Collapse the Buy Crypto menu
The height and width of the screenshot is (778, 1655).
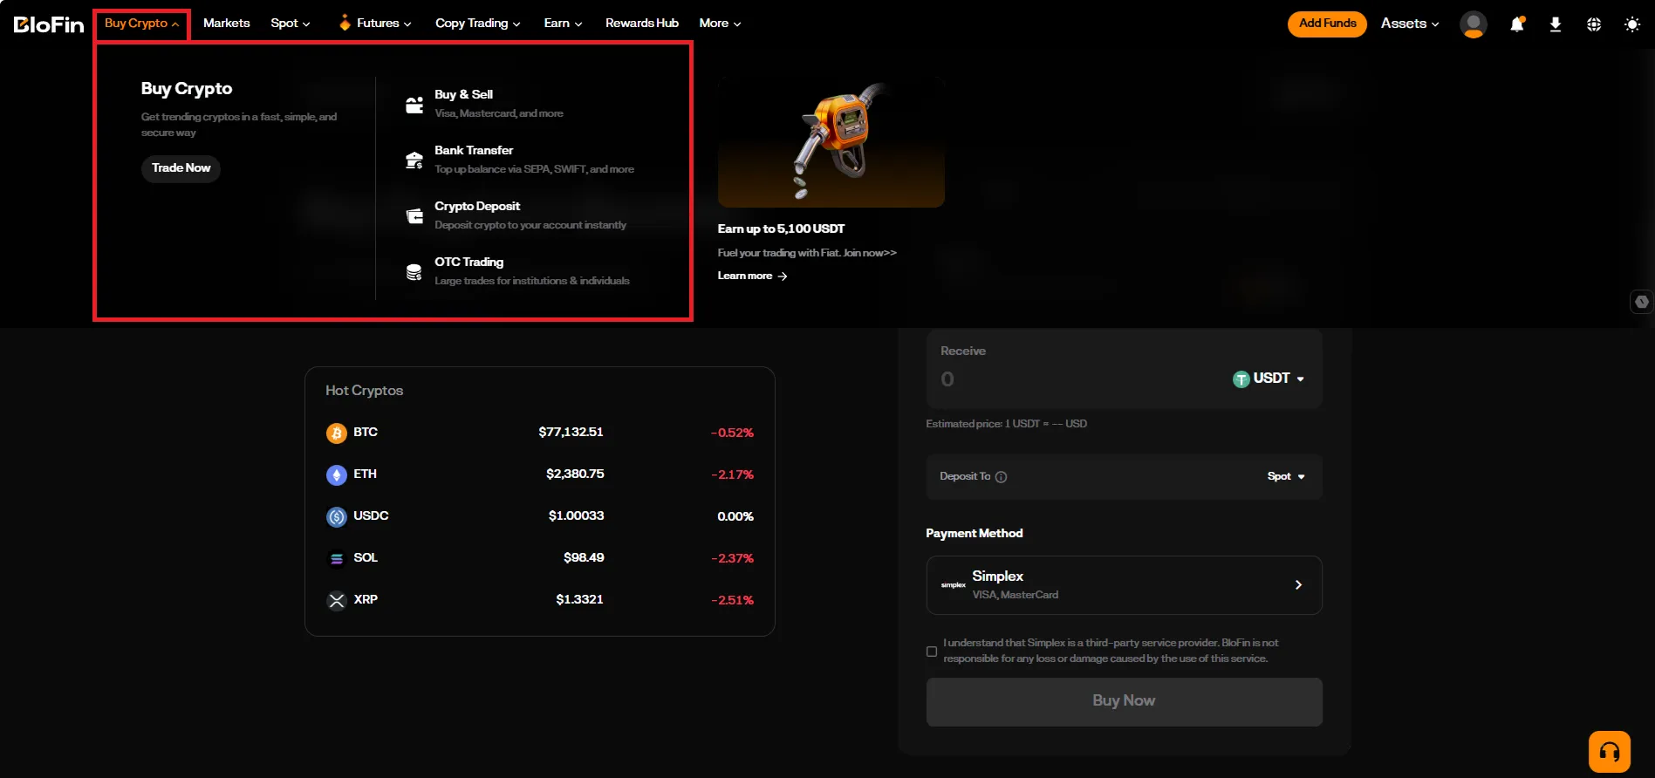pos(141,24)
